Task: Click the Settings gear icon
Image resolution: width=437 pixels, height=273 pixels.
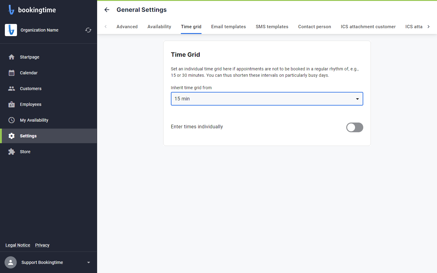Action: pyautogui.click(x=12, y=136)
